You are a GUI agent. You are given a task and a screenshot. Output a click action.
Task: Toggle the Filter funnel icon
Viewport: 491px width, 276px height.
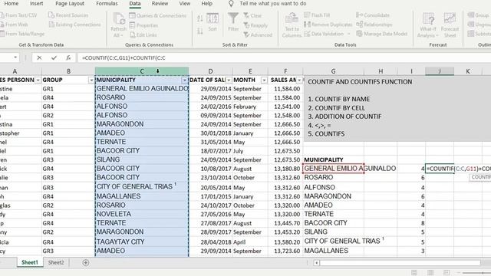coord(233,18)
